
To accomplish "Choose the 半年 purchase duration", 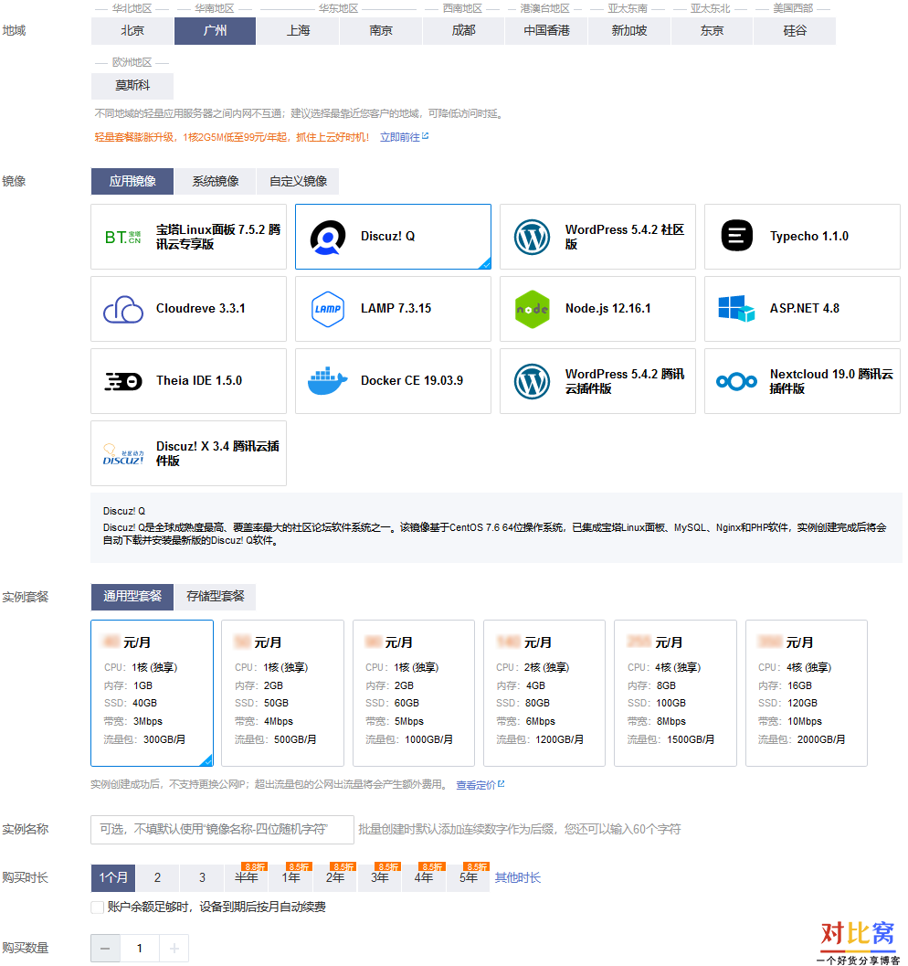I will [x=247, y=877].
